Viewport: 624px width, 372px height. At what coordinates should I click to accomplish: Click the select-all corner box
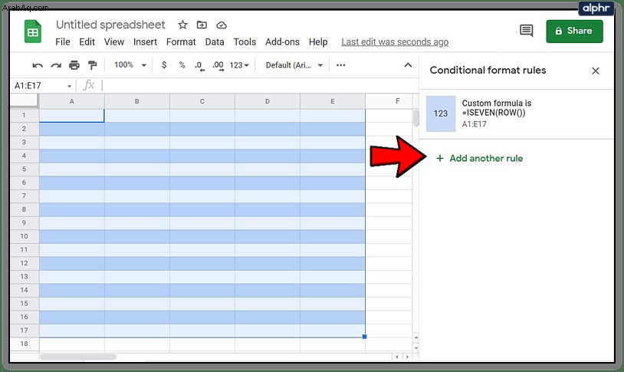[24, 101]
